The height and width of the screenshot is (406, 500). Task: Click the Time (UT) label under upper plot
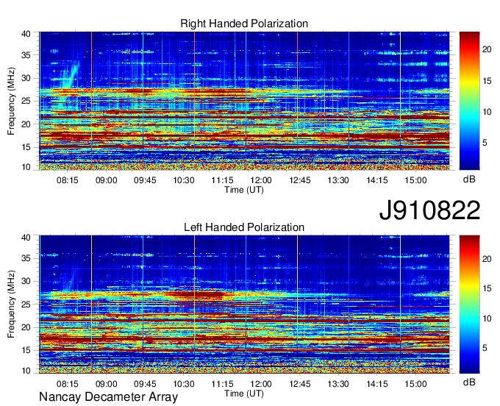pos(244,190)
